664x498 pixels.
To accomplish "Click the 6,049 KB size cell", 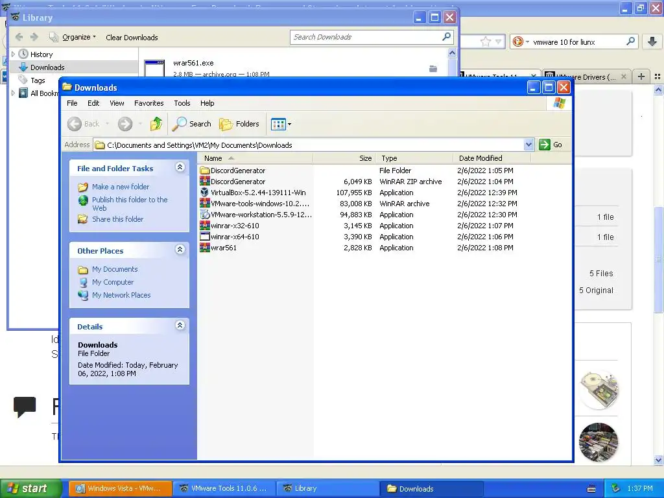I will (x=358, y=182).
